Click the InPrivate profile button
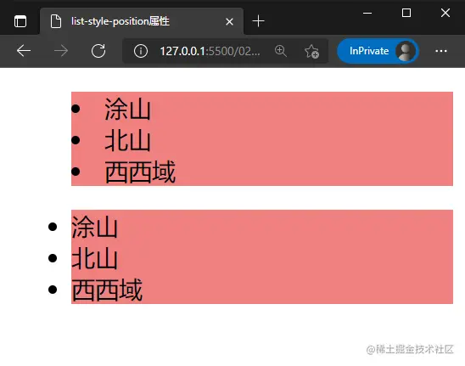465x366 pixels. point(378,51)
